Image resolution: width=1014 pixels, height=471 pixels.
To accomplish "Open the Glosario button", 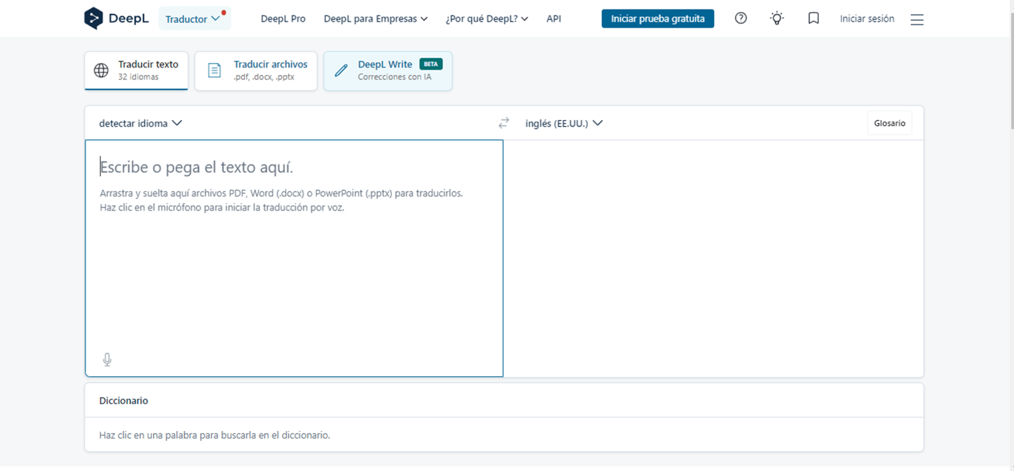I will [x=889, y=123].
